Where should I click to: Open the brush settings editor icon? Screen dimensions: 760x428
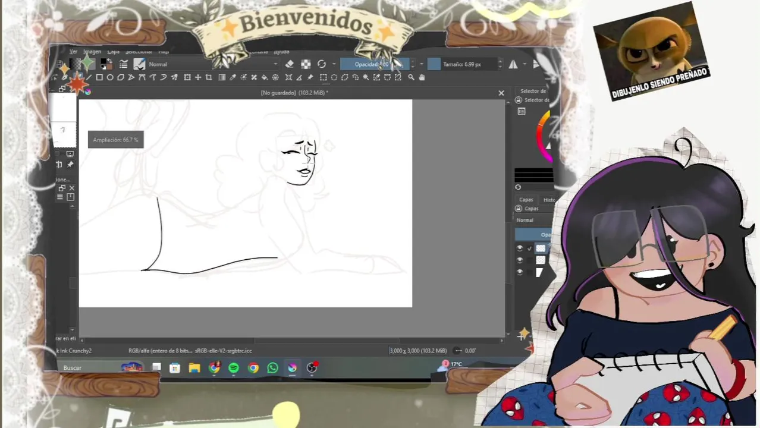point(123,64)
